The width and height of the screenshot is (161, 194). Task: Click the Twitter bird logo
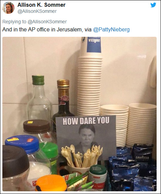pyautogui.click(x=153, y=5)
